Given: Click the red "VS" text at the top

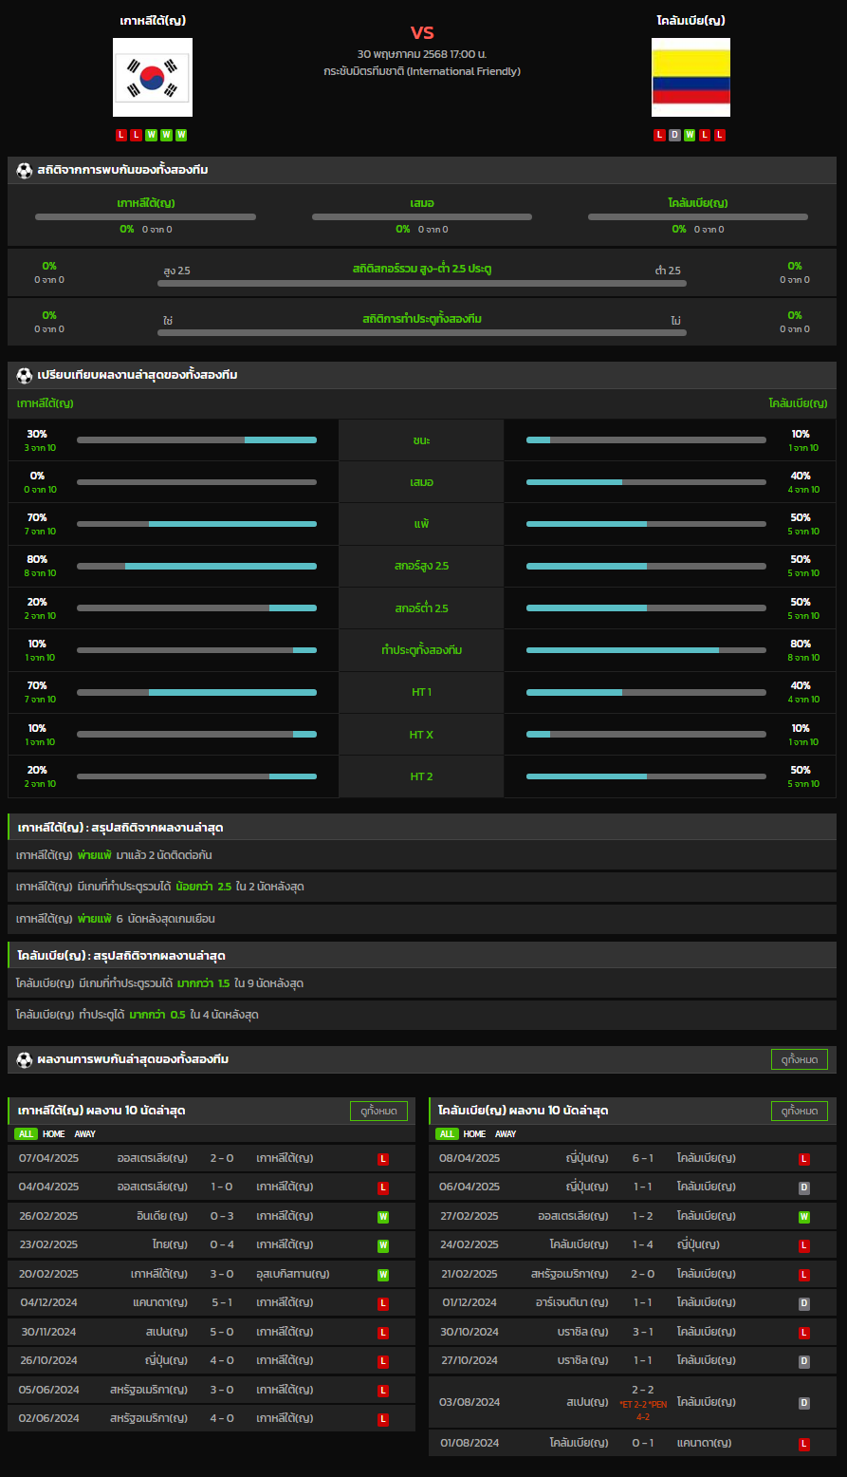Looking at the screenshot, I should tap(422, 33).
